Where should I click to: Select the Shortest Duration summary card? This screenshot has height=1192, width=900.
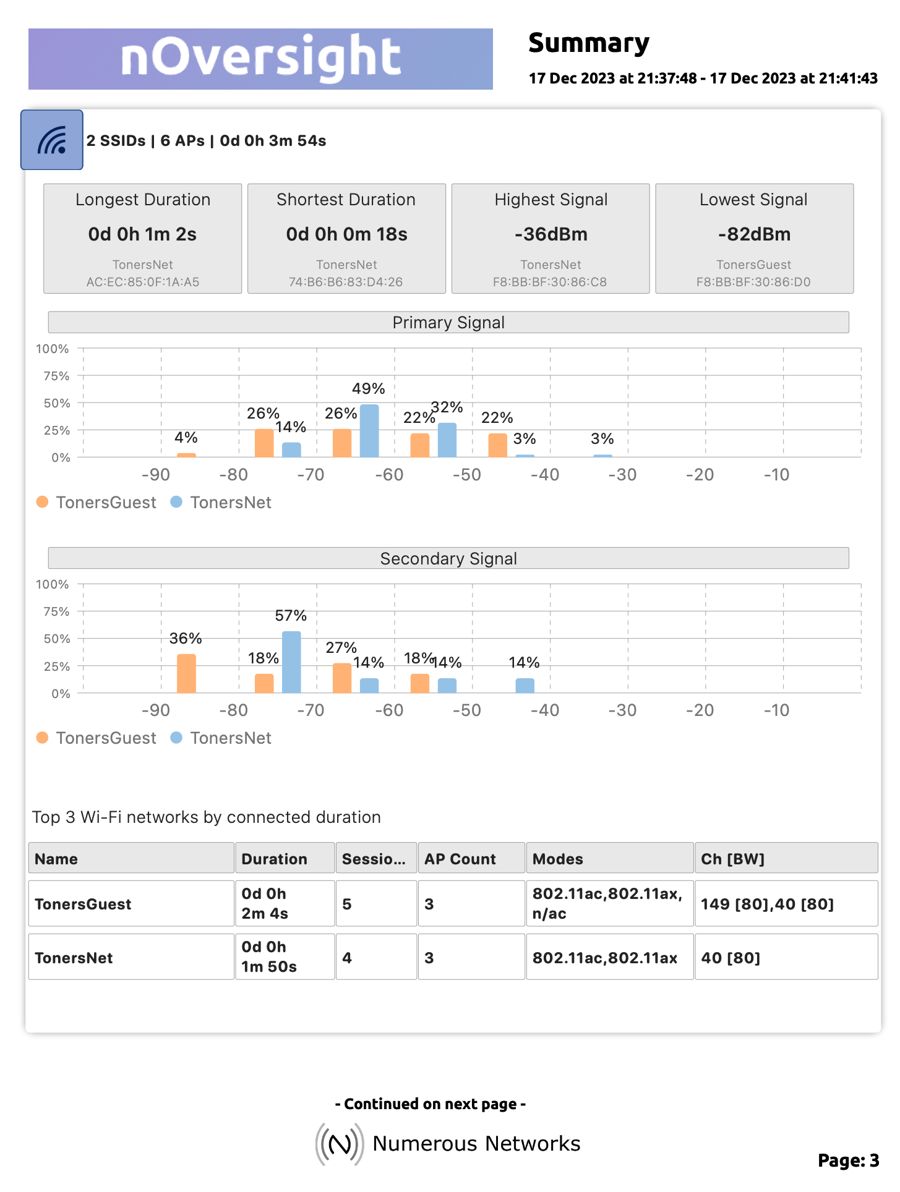[x=346, y=239]
